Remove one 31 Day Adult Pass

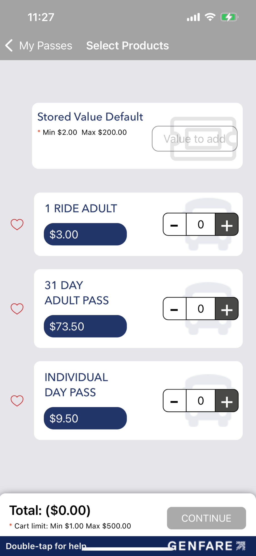pos(175,309)
